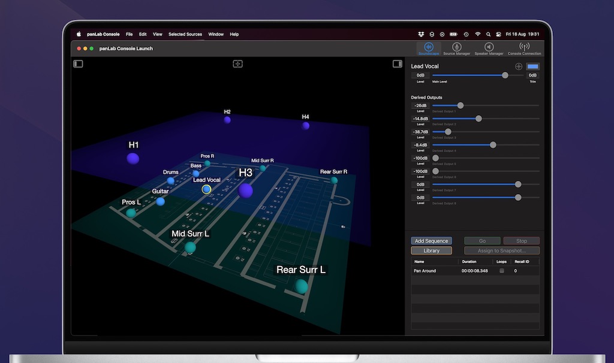
Task: Open the sequence Library
Action: (431, 250)
